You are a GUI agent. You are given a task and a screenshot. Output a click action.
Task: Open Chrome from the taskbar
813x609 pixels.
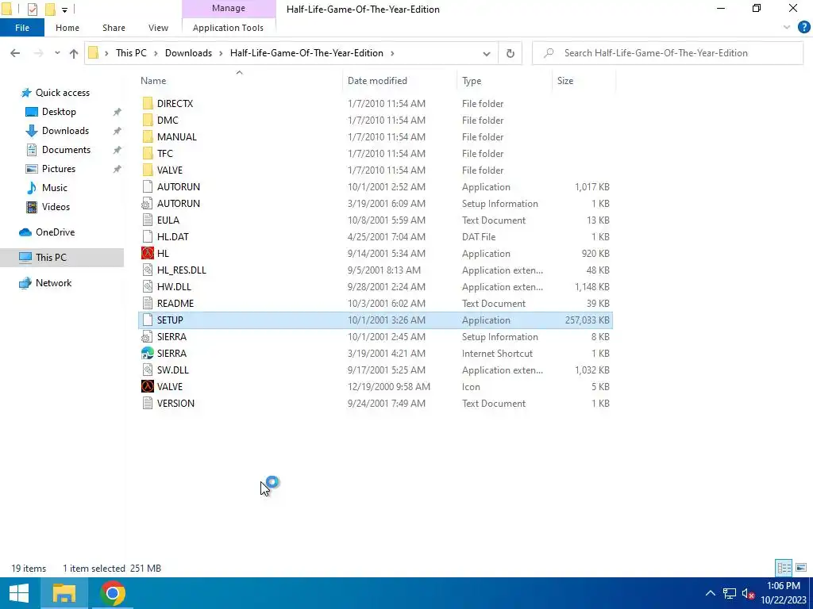[x=113, y=593]
